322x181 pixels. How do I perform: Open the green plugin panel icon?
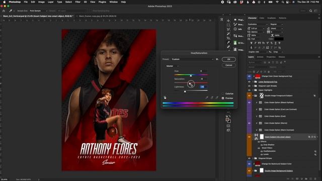(235, 43)
